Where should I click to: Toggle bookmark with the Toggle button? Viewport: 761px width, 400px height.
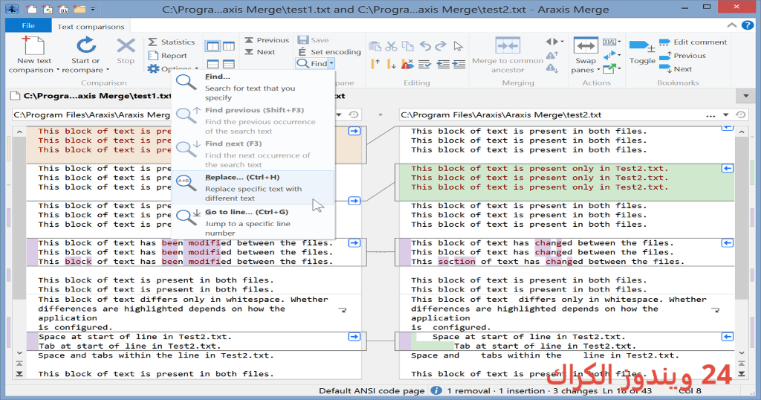point(642,52)
